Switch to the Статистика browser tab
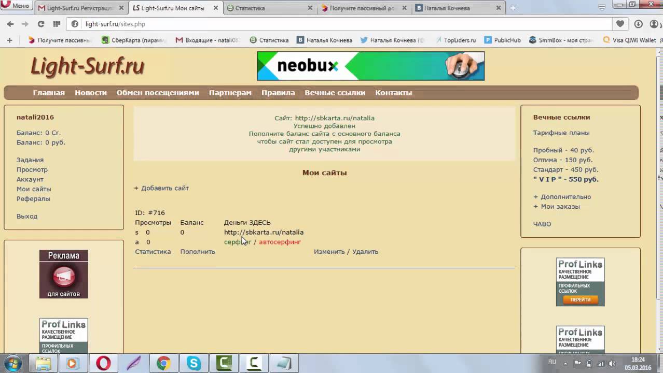This screenshot has width=663, height=373. (x=269, y=8)
